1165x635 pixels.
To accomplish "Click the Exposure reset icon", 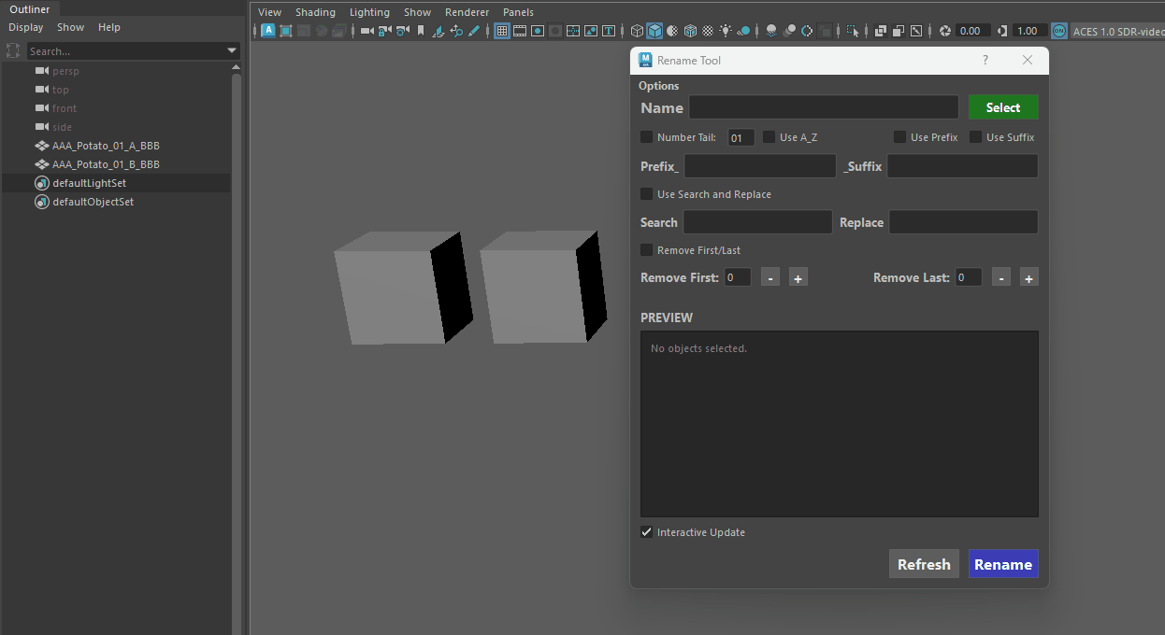I will click(x=945, y=31).
